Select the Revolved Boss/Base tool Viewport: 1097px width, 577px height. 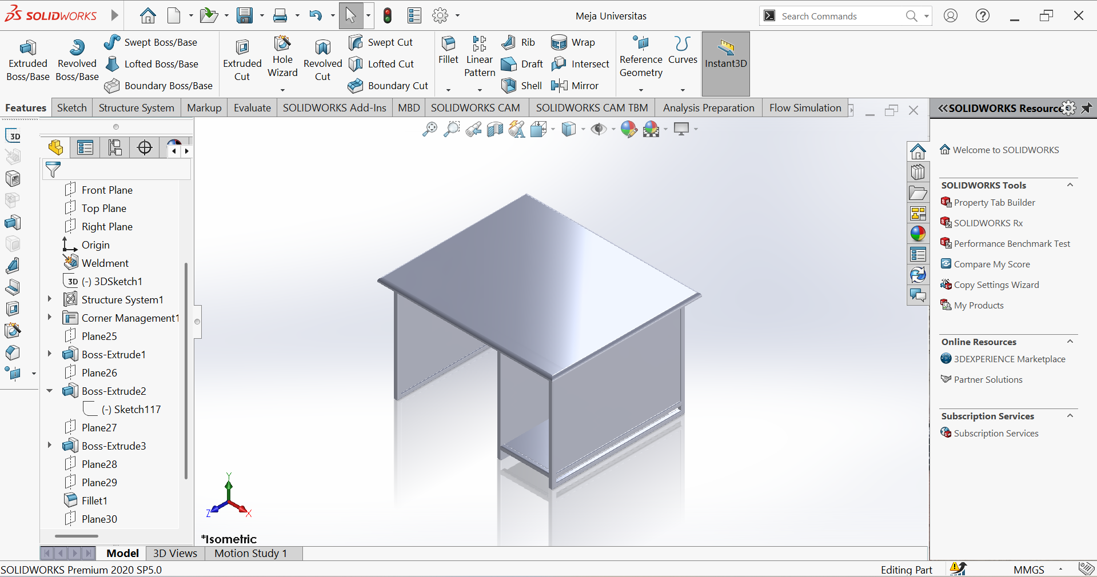[77, 61]
